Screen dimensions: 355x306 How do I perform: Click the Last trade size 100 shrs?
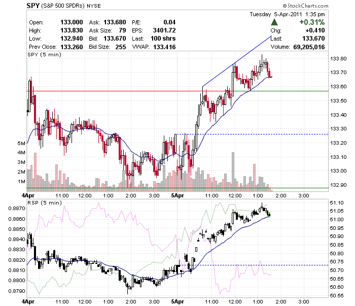point(163,39)
